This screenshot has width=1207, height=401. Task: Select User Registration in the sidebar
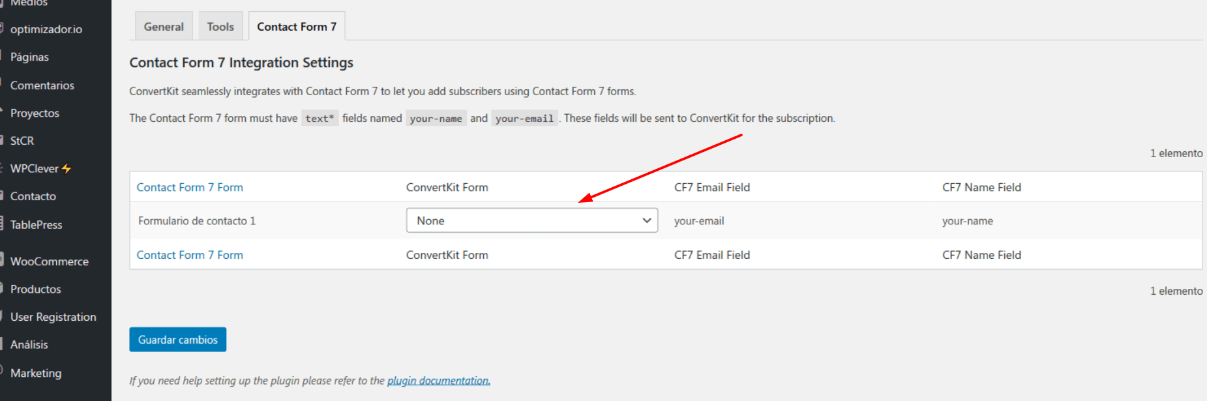[x=53, y=317]
